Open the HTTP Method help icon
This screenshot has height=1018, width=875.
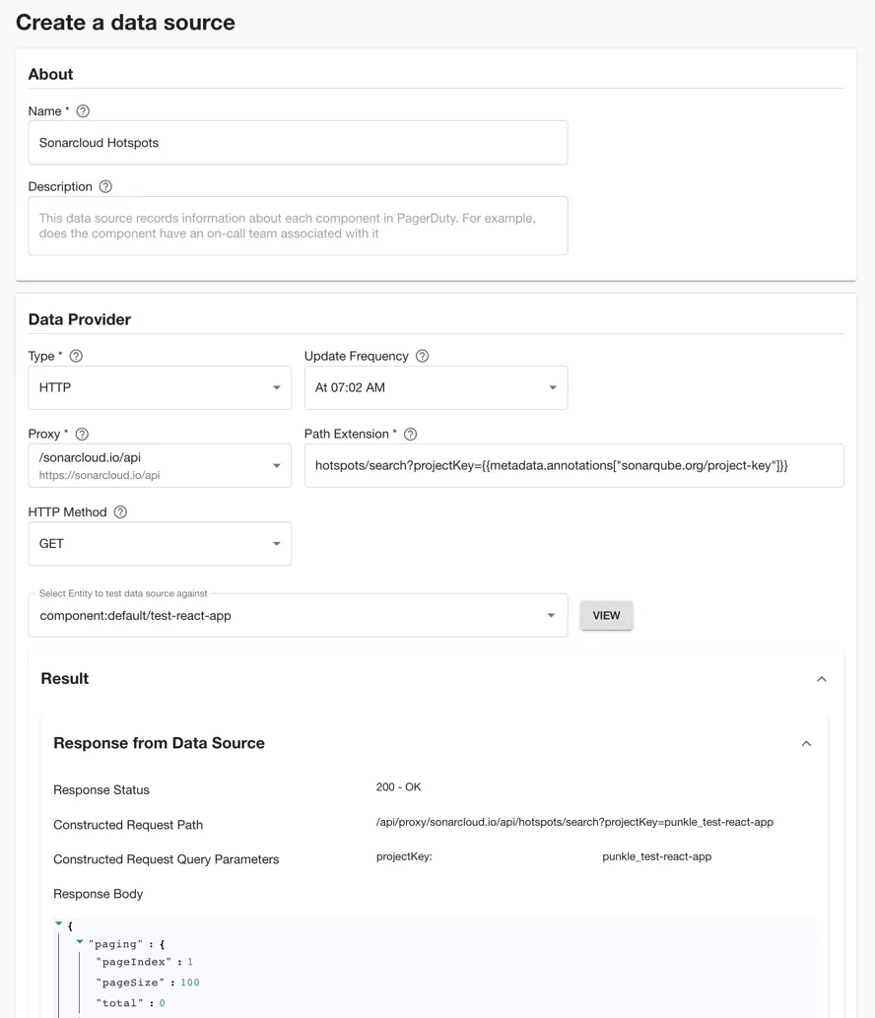(x=120, y=511)
